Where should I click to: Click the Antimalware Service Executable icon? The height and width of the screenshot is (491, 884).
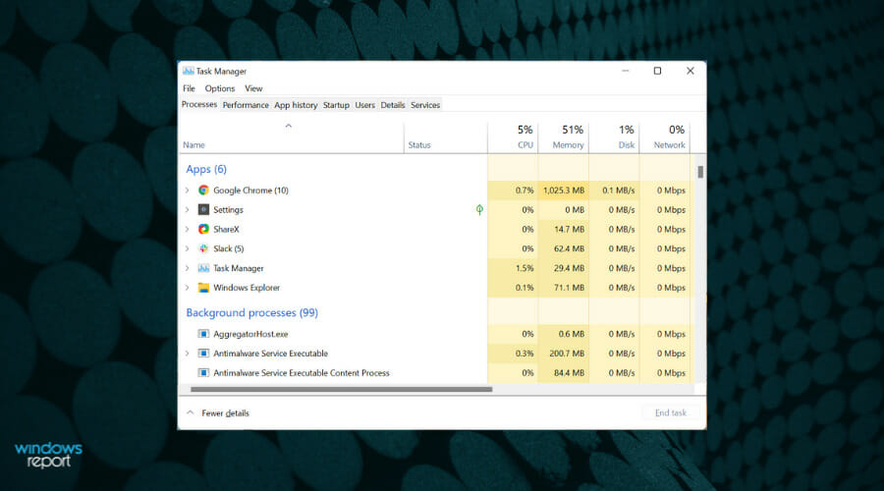[203, 354]
